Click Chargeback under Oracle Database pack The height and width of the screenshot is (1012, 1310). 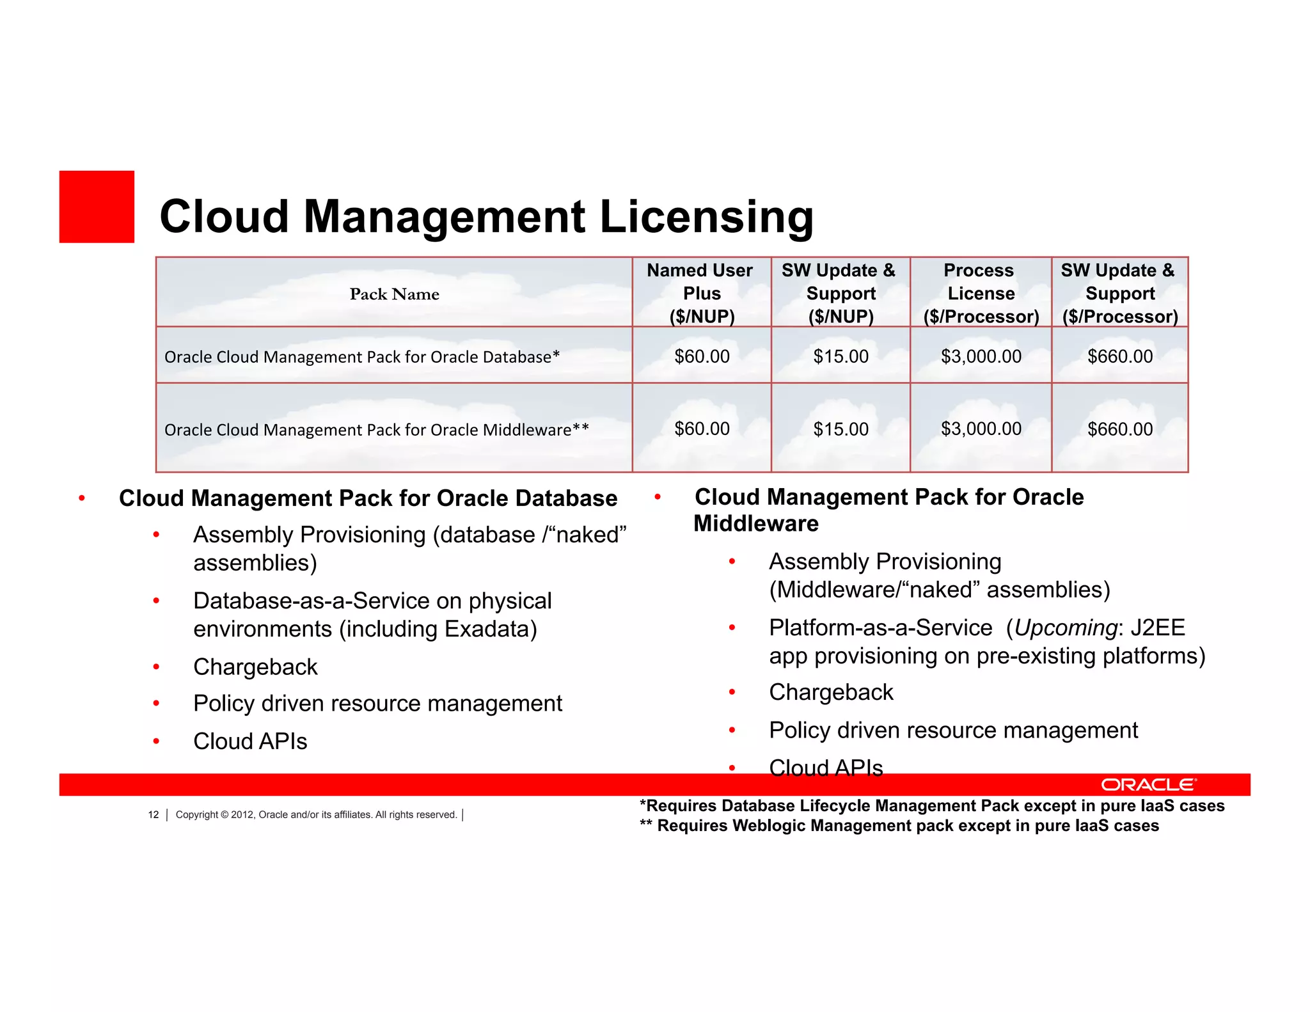tap(255, 667)
